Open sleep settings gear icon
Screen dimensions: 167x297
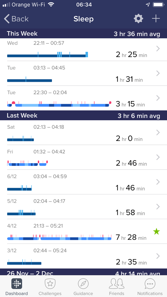pyautogui.click(x=138, y=19)
